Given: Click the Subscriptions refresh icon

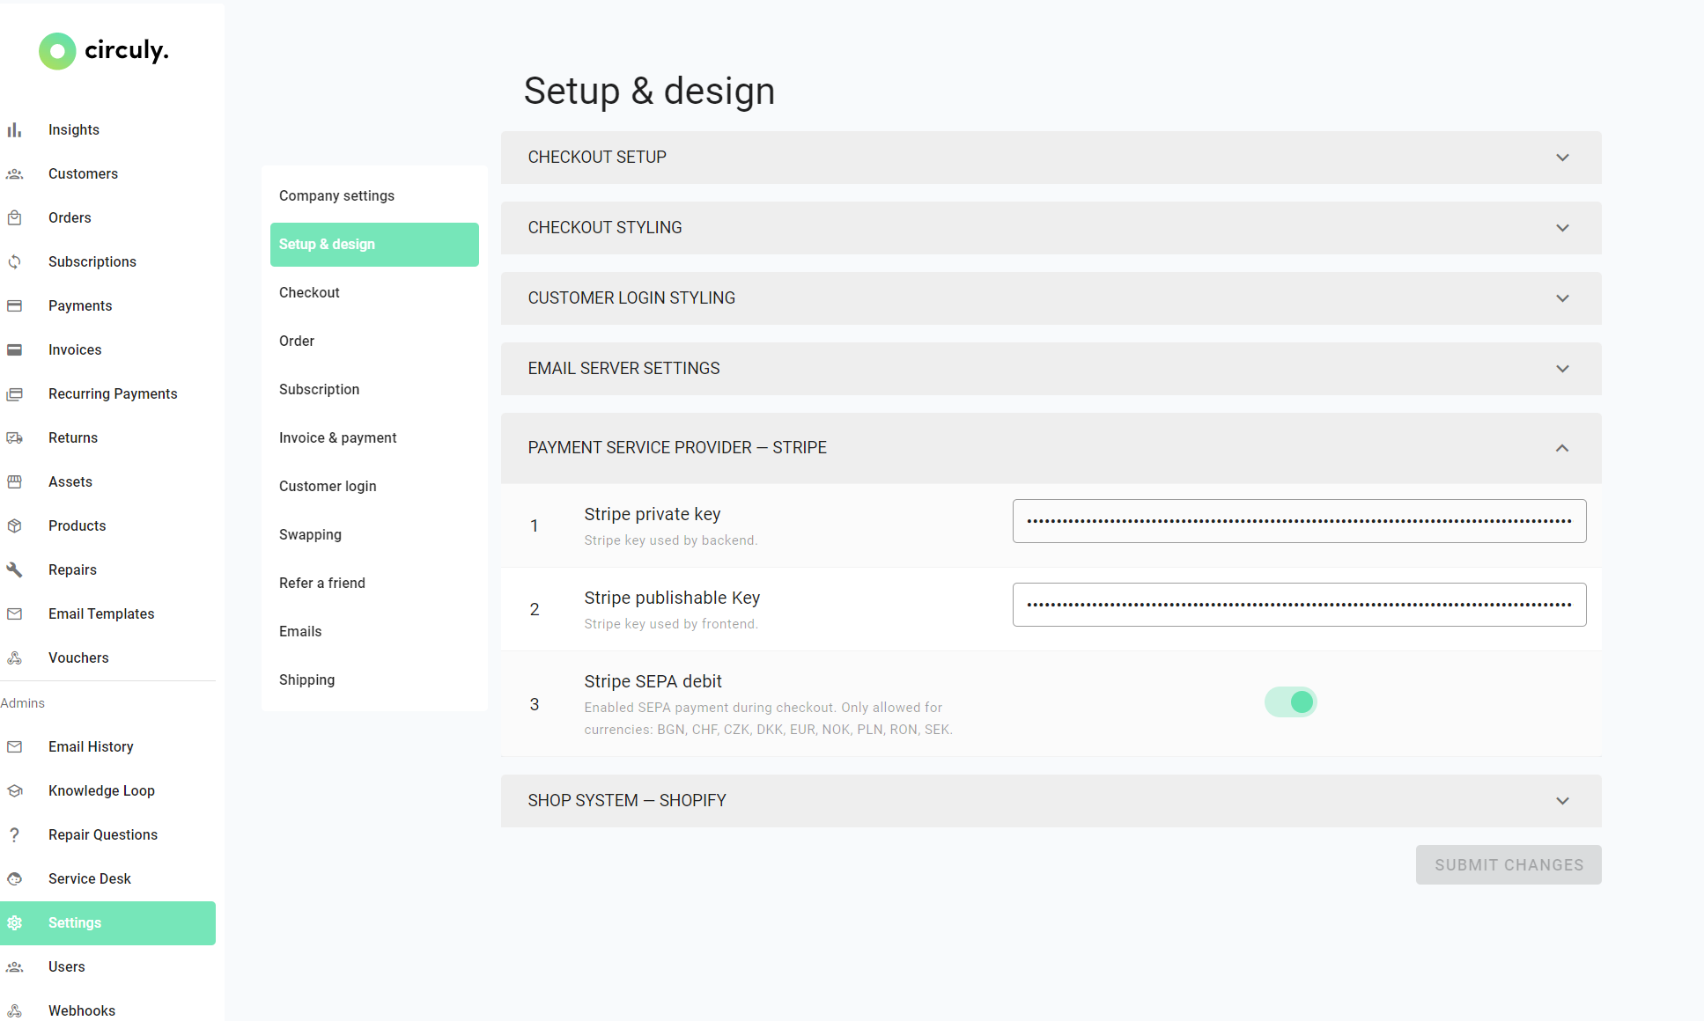Looking at the screenshot, I should (x=14, y=262).
